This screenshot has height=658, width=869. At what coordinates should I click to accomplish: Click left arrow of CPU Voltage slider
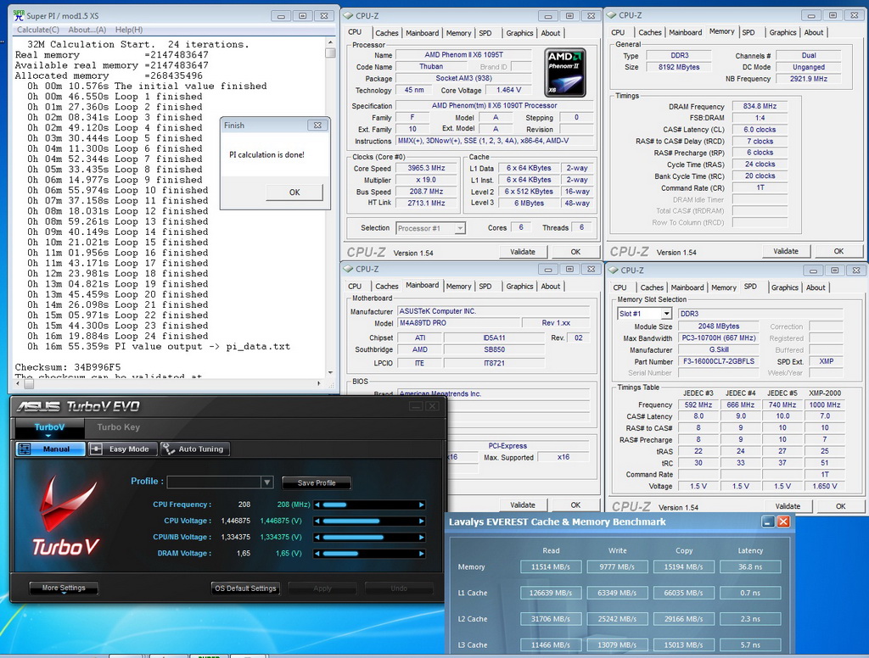point(317,521)
